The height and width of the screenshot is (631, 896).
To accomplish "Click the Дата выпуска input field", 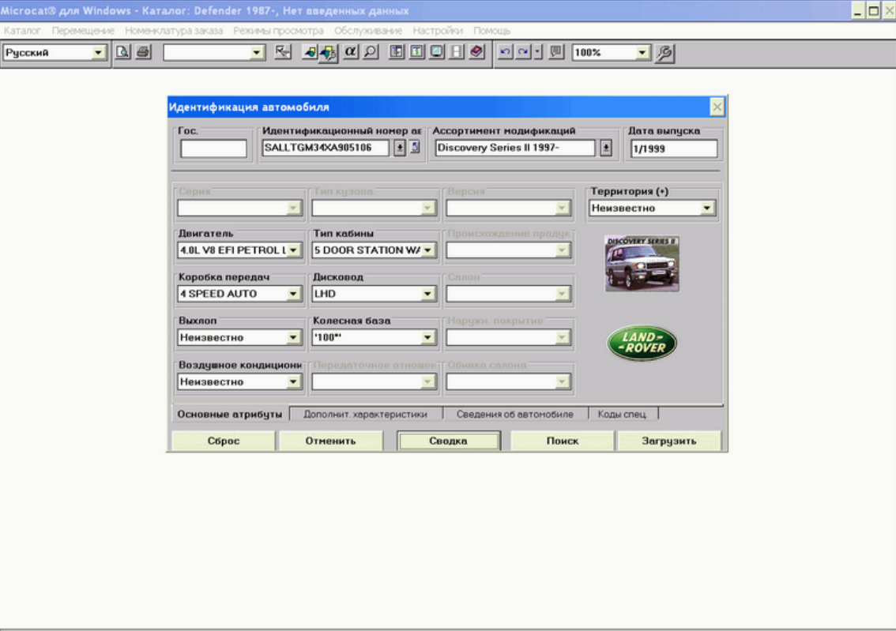I will point(674,148).
